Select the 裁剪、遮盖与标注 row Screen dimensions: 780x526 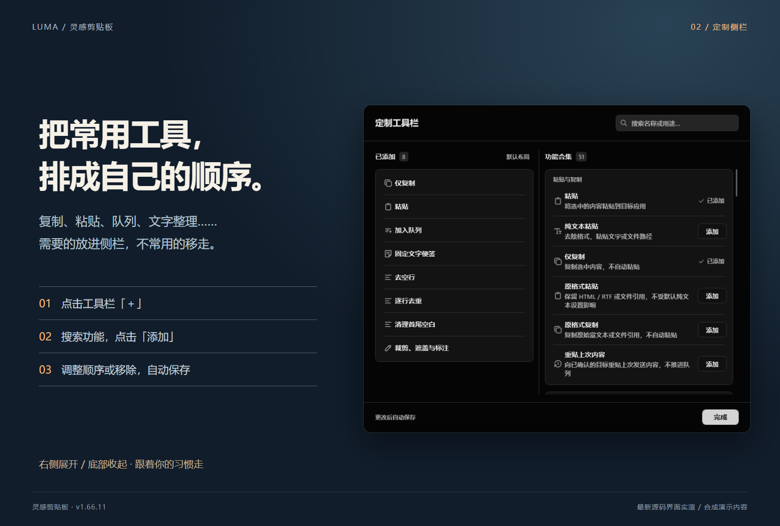point(454,348)
